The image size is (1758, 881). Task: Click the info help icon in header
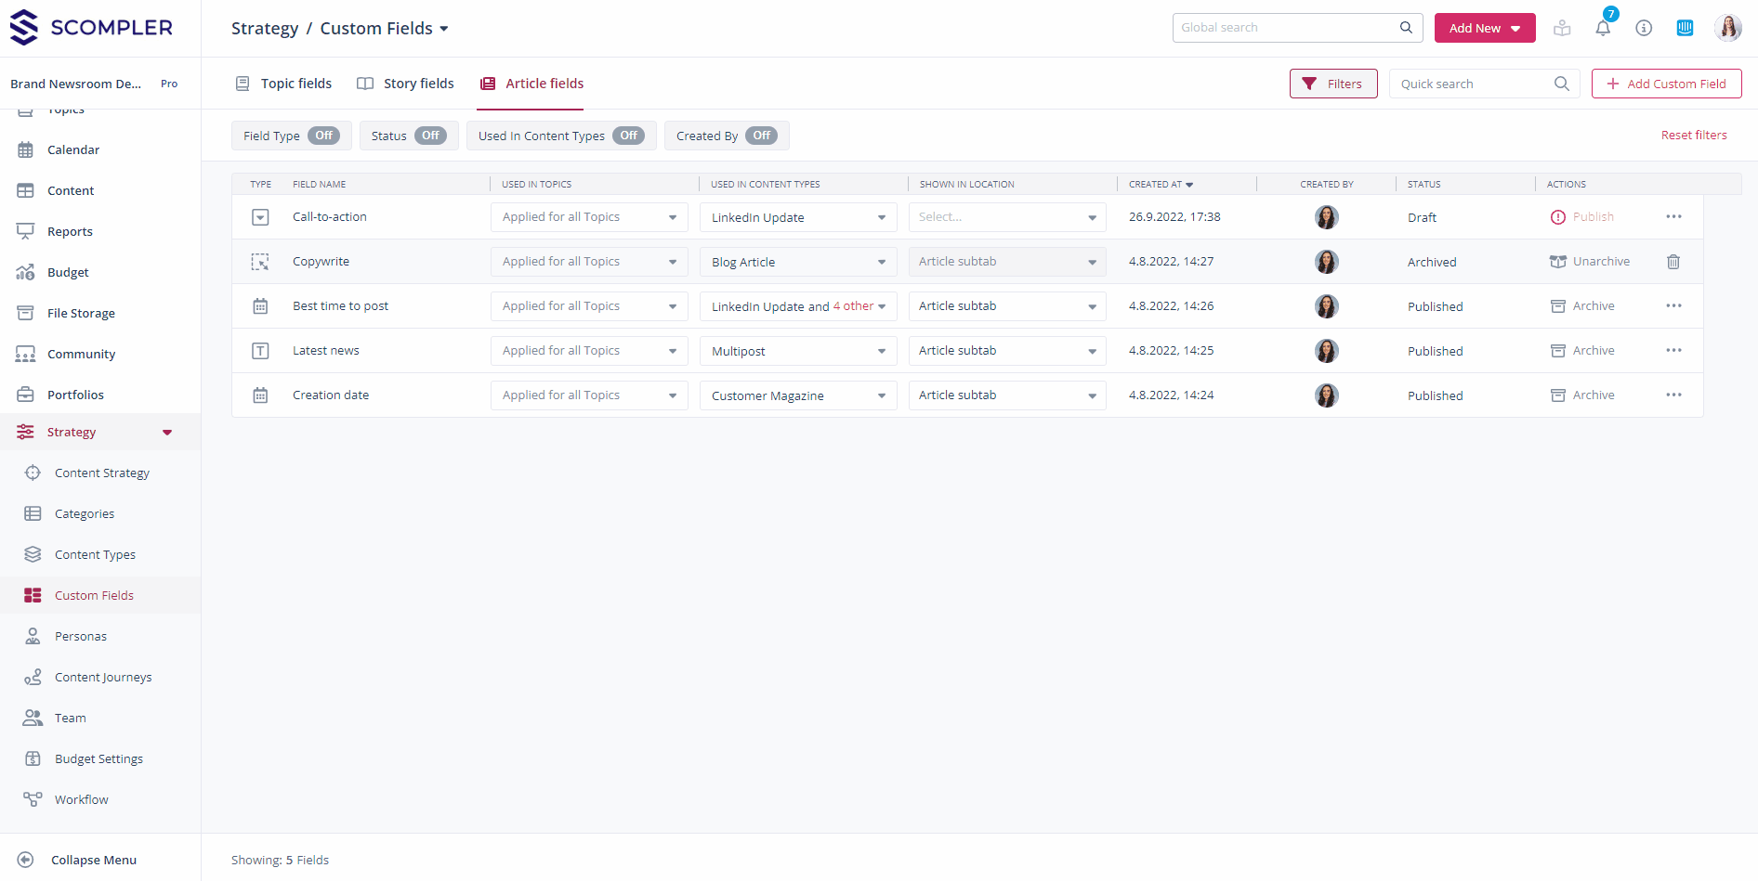point(1644,28)
